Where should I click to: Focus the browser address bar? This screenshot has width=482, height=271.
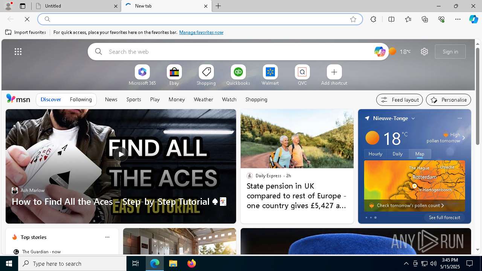coord(200,19)
